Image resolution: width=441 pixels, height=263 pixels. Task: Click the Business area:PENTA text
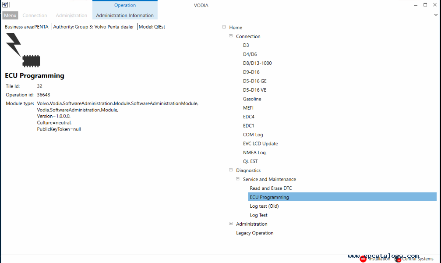coord(26,27)
